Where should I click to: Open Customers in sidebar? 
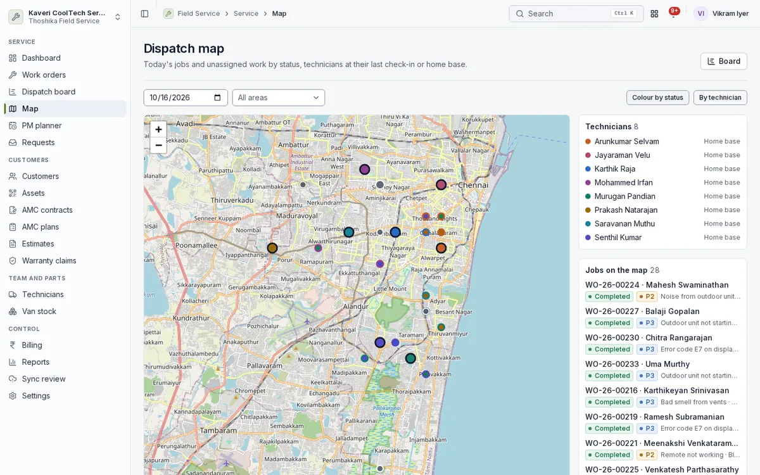click(x=65, y=176)
